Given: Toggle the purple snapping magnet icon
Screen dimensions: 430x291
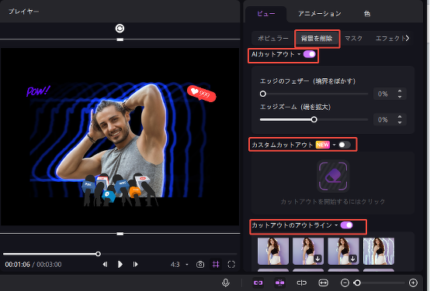Looking at the screenshot, I should pyautogui.click(x=279, y=282).
